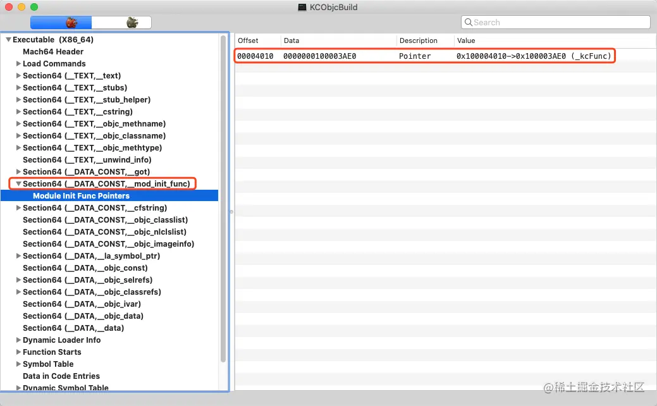657x406 pixels.
Task: Select Section64 (__TEXT,__unwind_info)
Action: point(87,159)
